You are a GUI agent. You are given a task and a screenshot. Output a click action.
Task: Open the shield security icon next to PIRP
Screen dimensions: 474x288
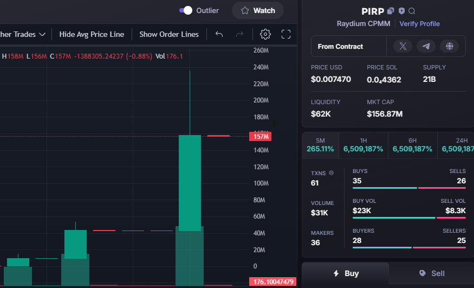pyautogui.click(x=401, y=11)
